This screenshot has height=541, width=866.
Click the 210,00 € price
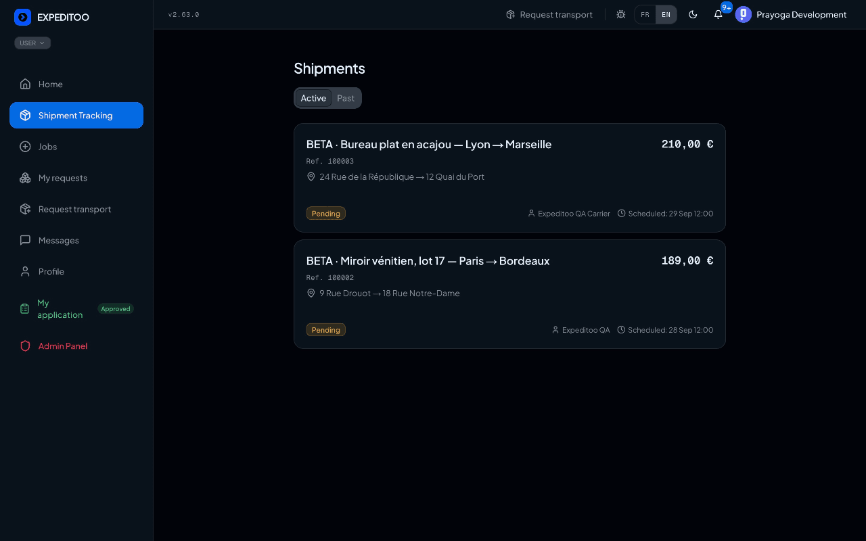pos(687,144)
